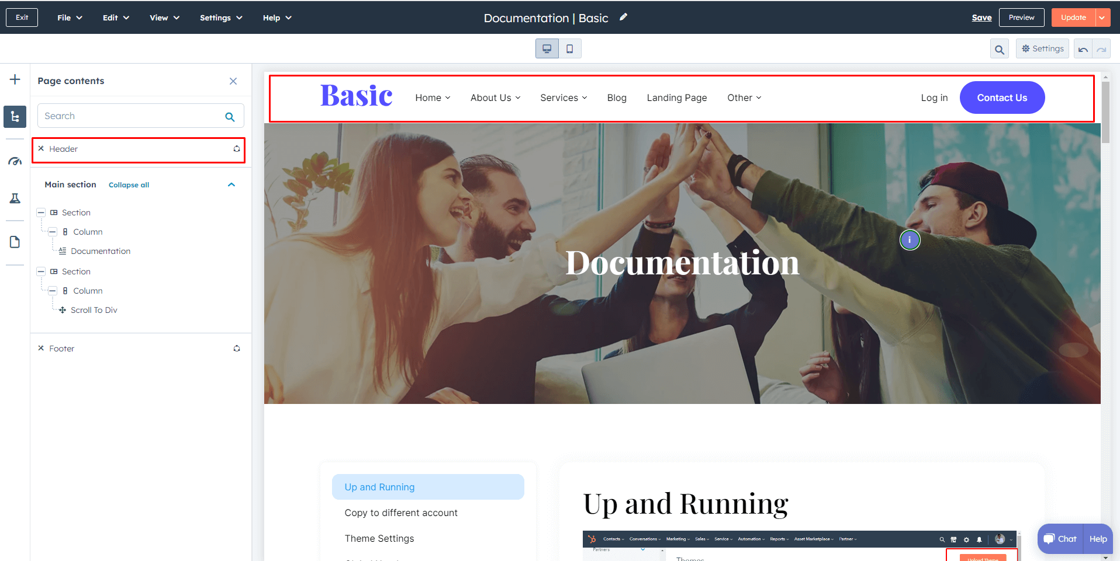Switch to desktop preview mode
1120x561 pixels.
pos(547,49)
